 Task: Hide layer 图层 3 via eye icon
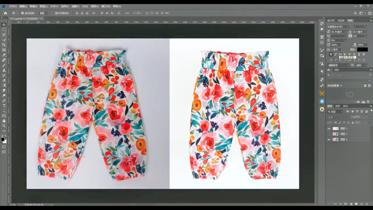click(329, 129)
